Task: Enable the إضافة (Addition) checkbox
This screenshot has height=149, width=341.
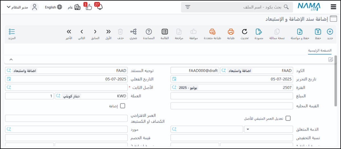Action: [x=123, y=106]
